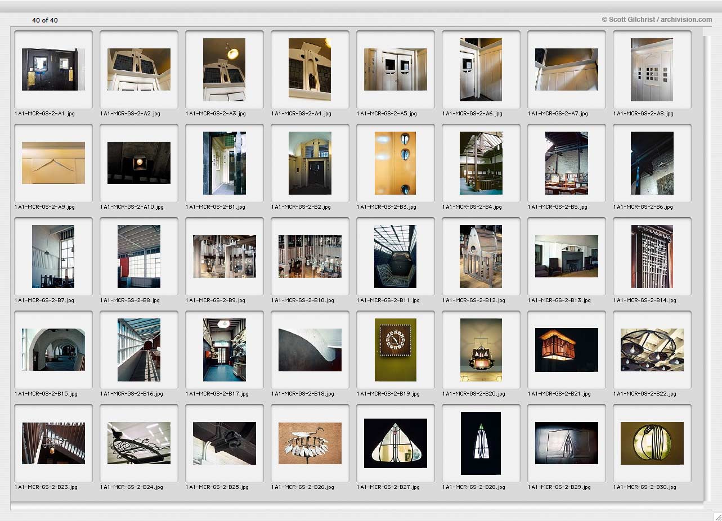Select stained glass thumbnail 1A1-MCR-GS-2-B27.jpg
This screenshot has height=521, width=722.
coord(396,443)
